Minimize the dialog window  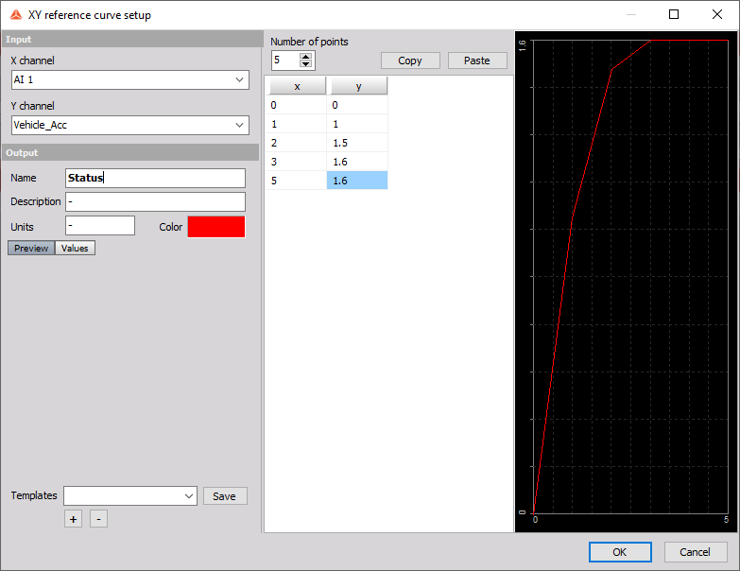pos(631,14)
